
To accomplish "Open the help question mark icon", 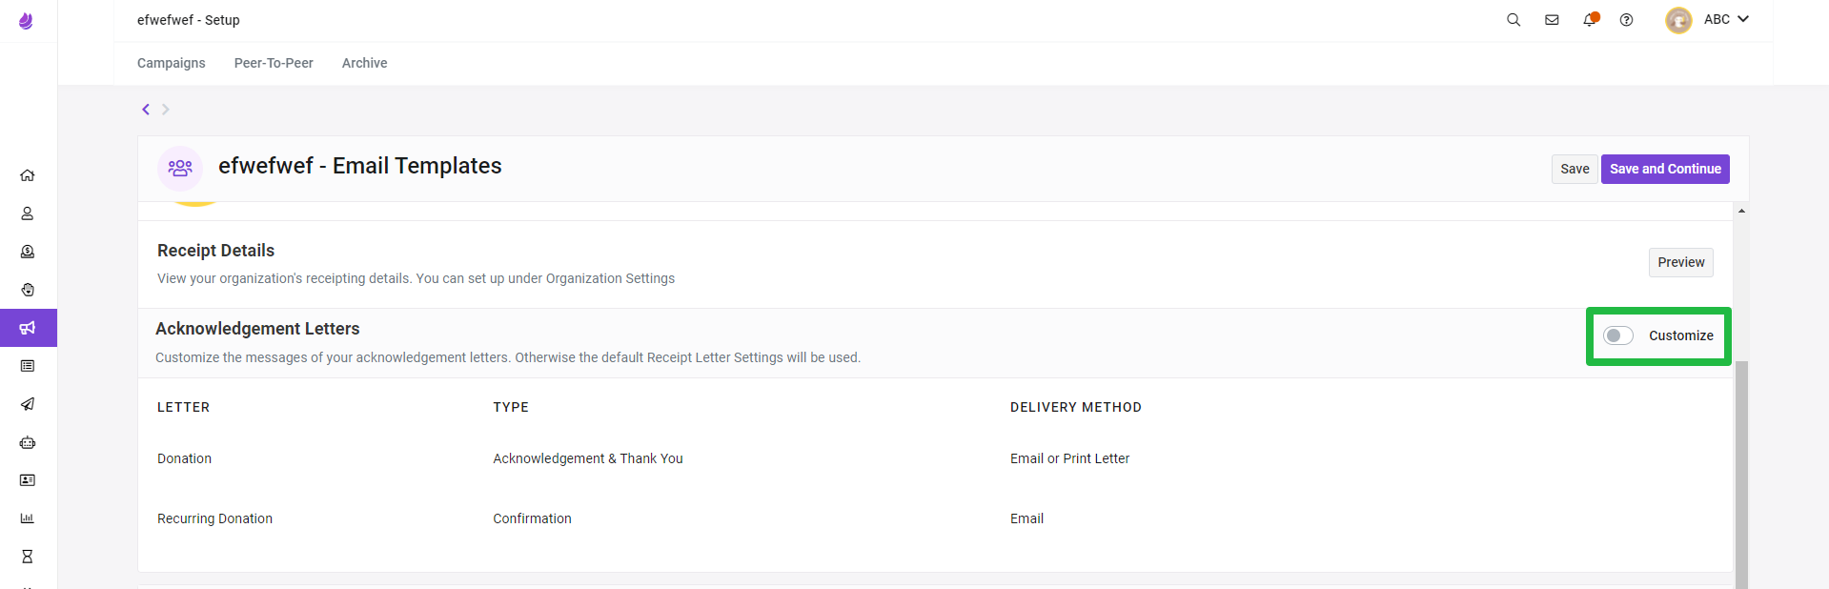I will [1626, 20].
